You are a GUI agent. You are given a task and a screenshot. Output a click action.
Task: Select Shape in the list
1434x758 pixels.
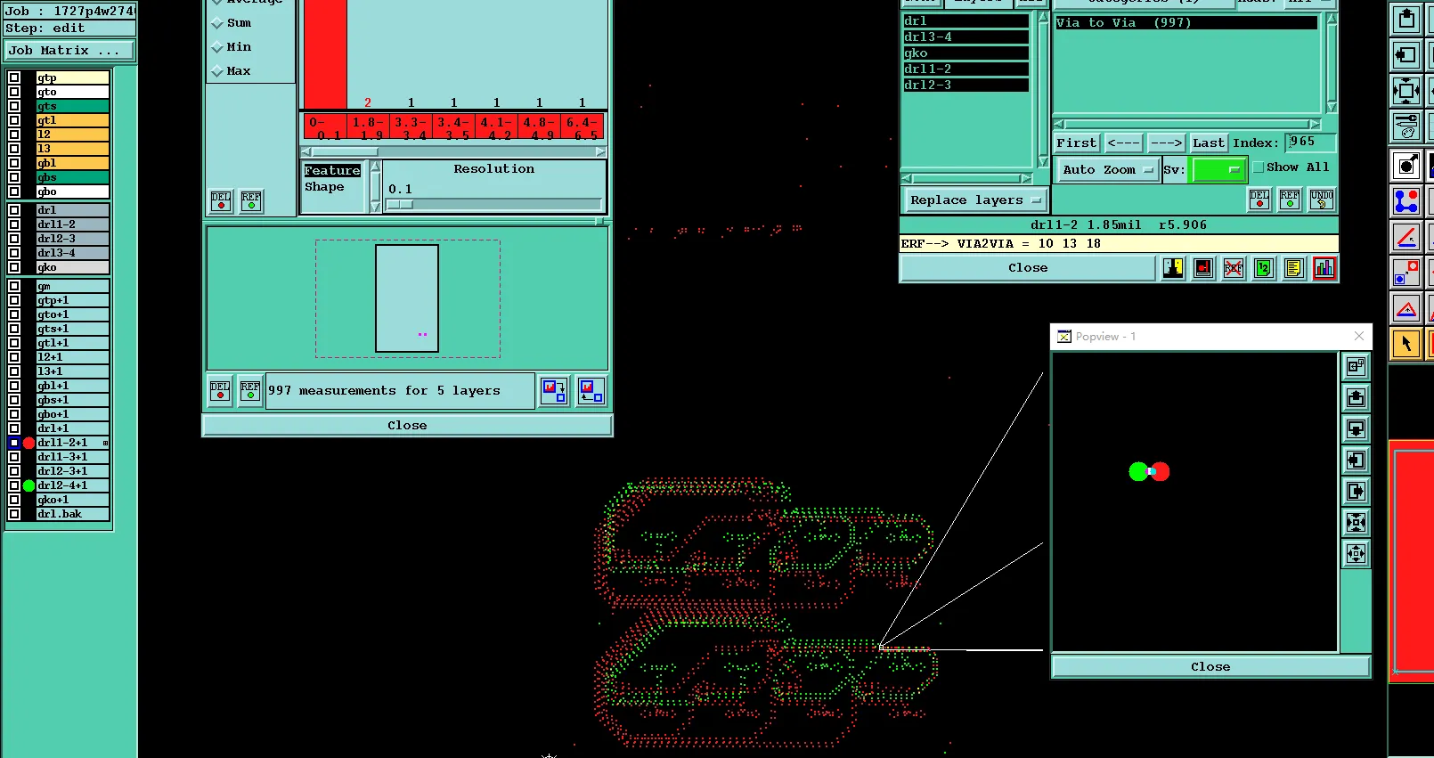(324, 187)
